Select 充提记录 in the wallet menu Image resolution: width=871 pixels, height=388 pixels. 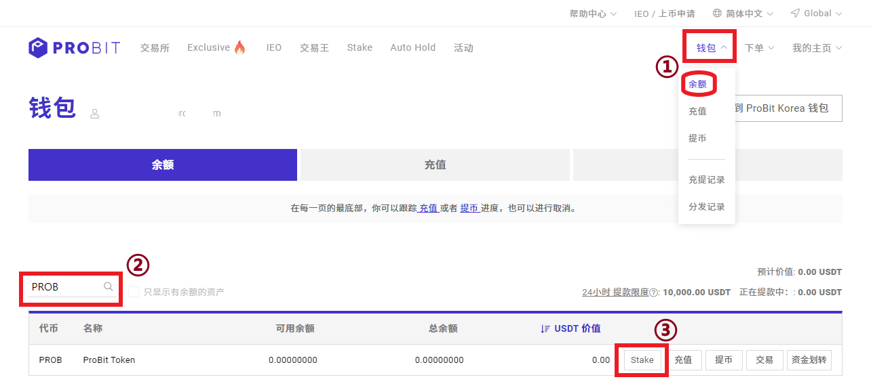(x=707, y=179)
